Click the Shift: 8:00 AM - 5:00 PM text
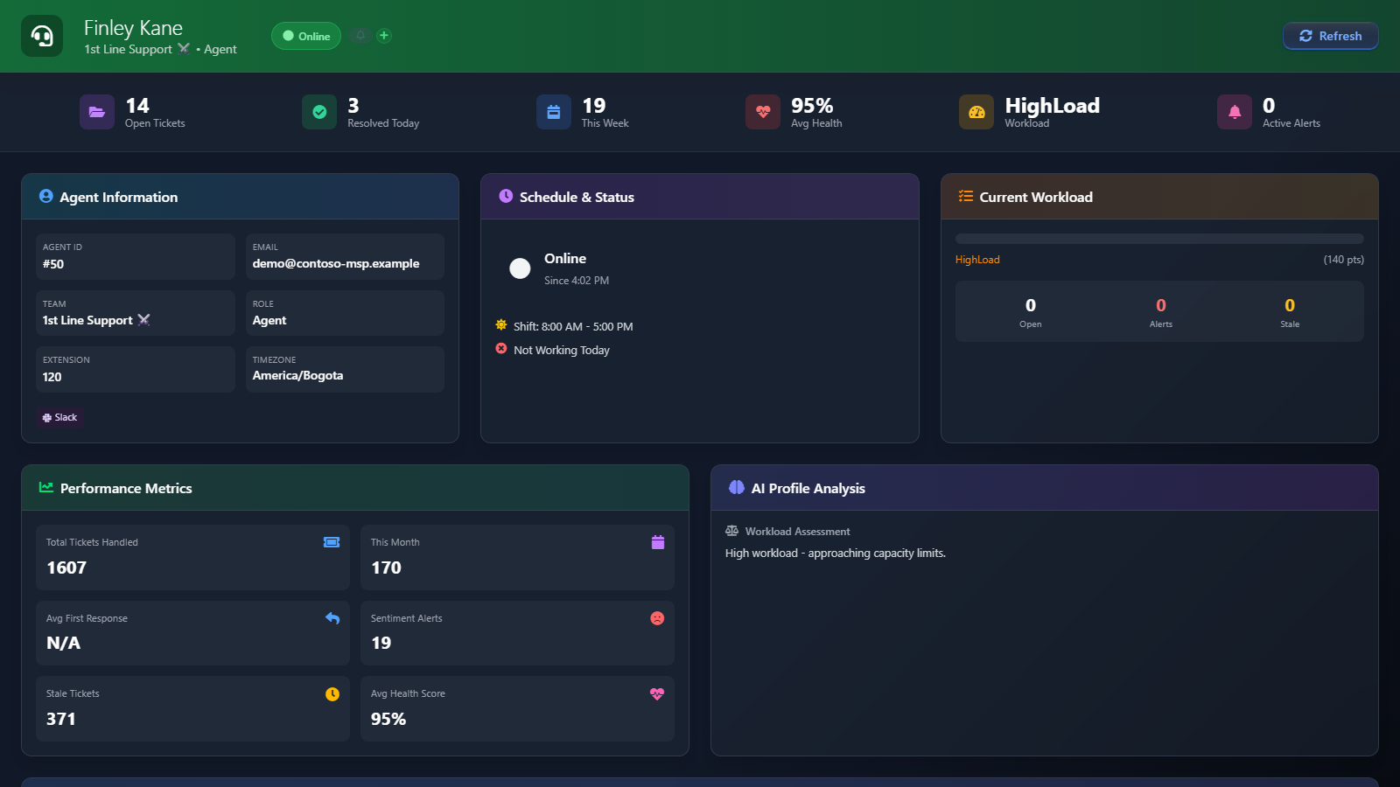The image size is (1400, 787). pos(573,326)
